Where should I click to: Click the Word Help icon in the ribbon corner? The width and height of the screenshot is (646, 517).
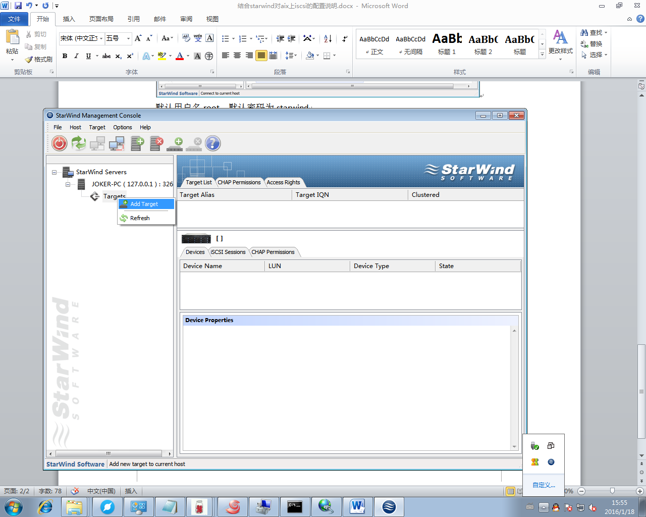[x=640, y=19]
